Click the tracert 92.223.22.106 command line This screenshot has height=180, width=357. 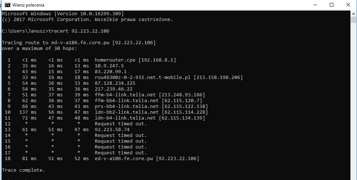point(56,31)
